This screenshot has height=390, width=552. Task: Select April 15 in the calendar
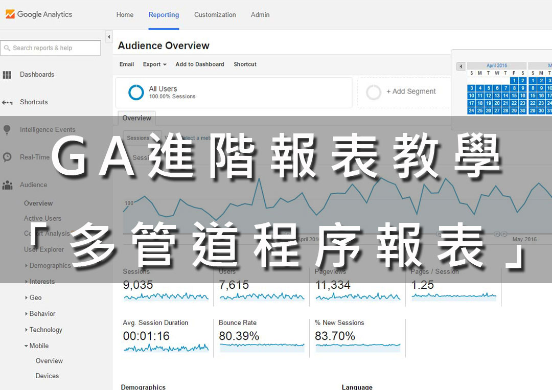(x=514, y=96)
